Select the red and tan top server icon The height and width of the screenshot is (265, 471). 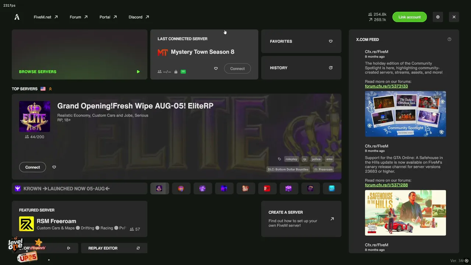tap(245, 188)
